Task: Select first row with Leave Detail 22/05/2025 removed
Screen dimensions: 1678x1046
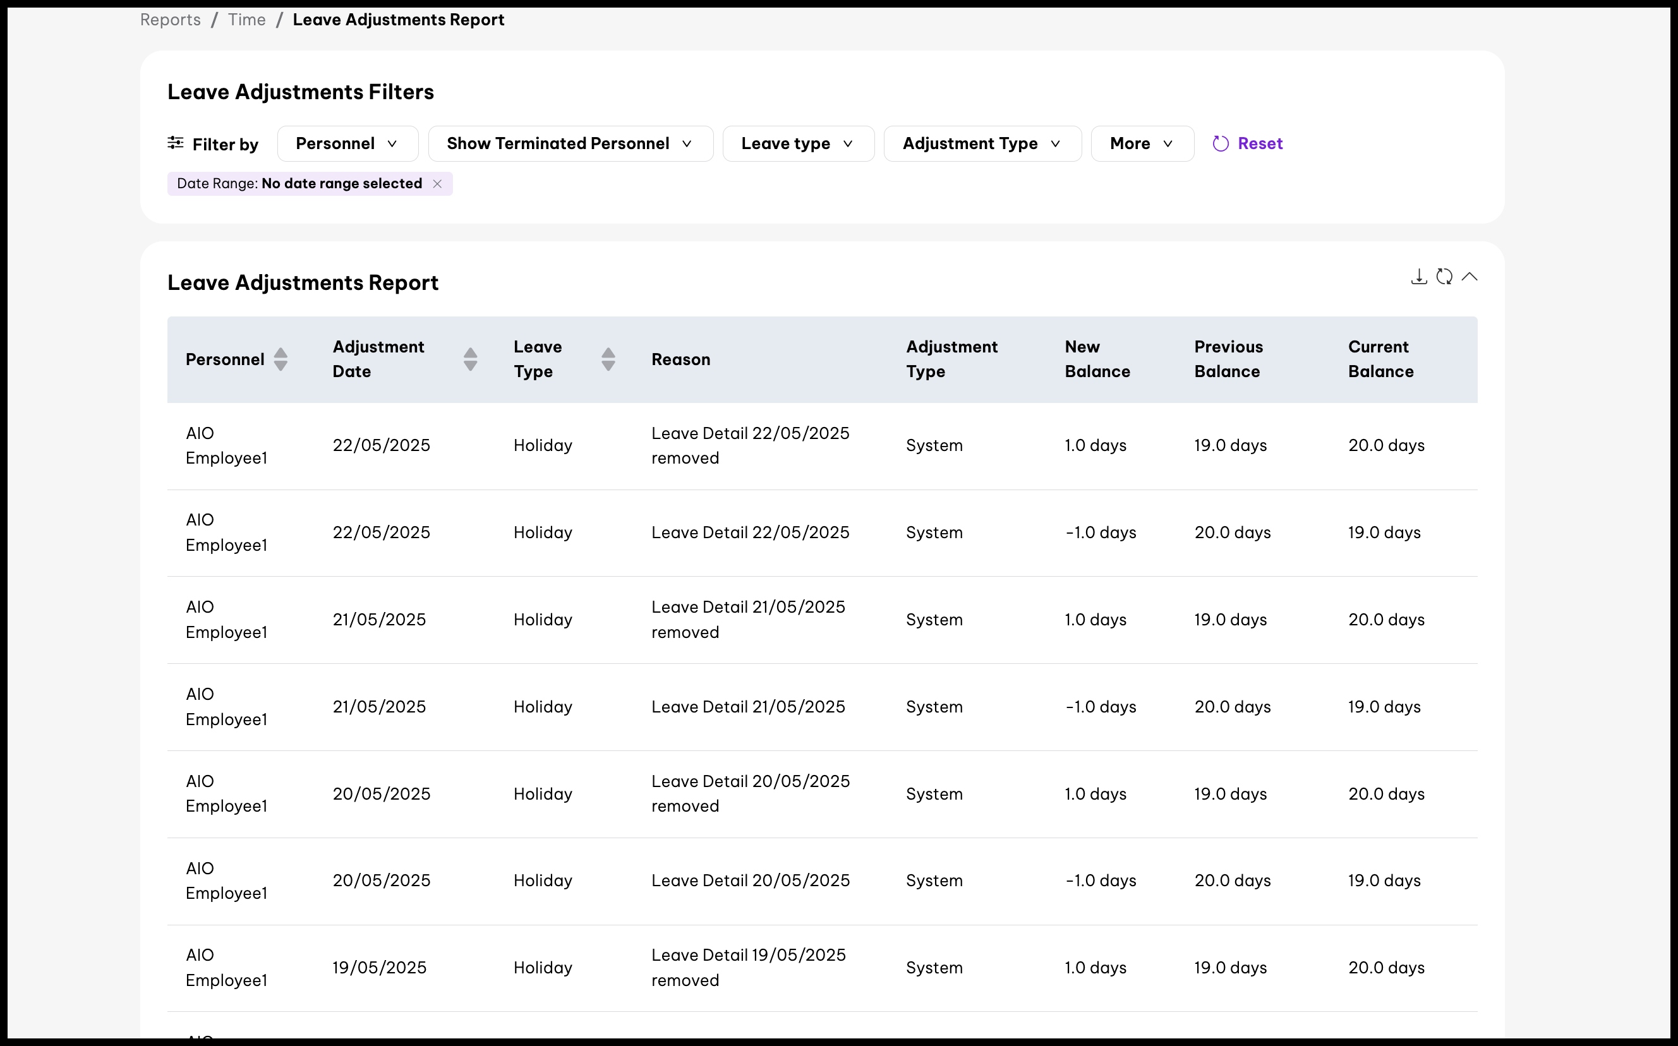Action: click(750, 445)
